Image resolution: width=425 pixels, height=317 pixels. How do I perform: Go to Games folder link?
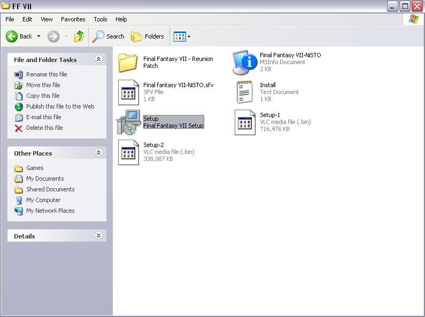point(35,168)
